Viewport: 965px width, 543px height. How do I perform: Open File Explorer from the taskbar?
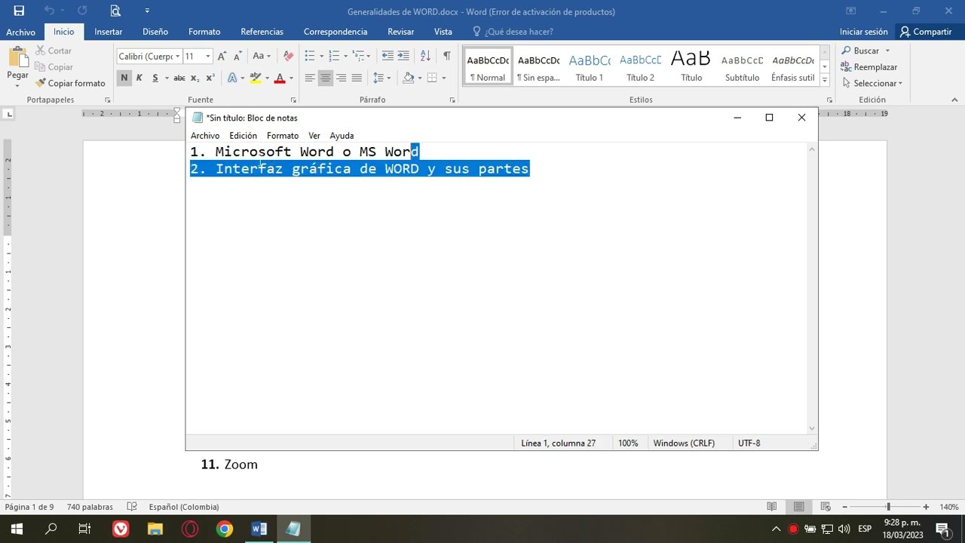pos(155,529)
